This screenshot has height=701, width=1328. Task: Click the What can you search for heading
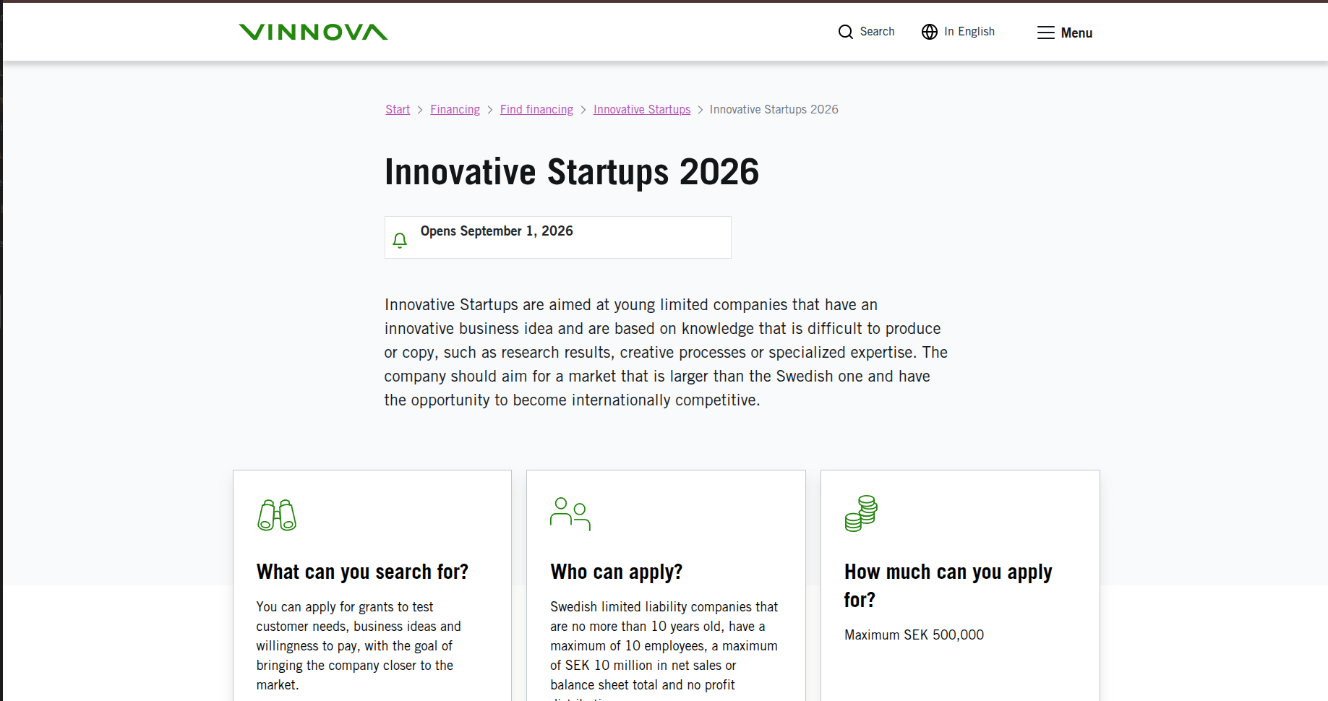pyautogui.click(x=362, y=572)
